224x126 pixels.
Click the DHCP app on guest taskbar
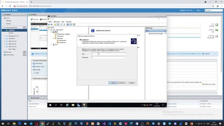coord(84,105)
